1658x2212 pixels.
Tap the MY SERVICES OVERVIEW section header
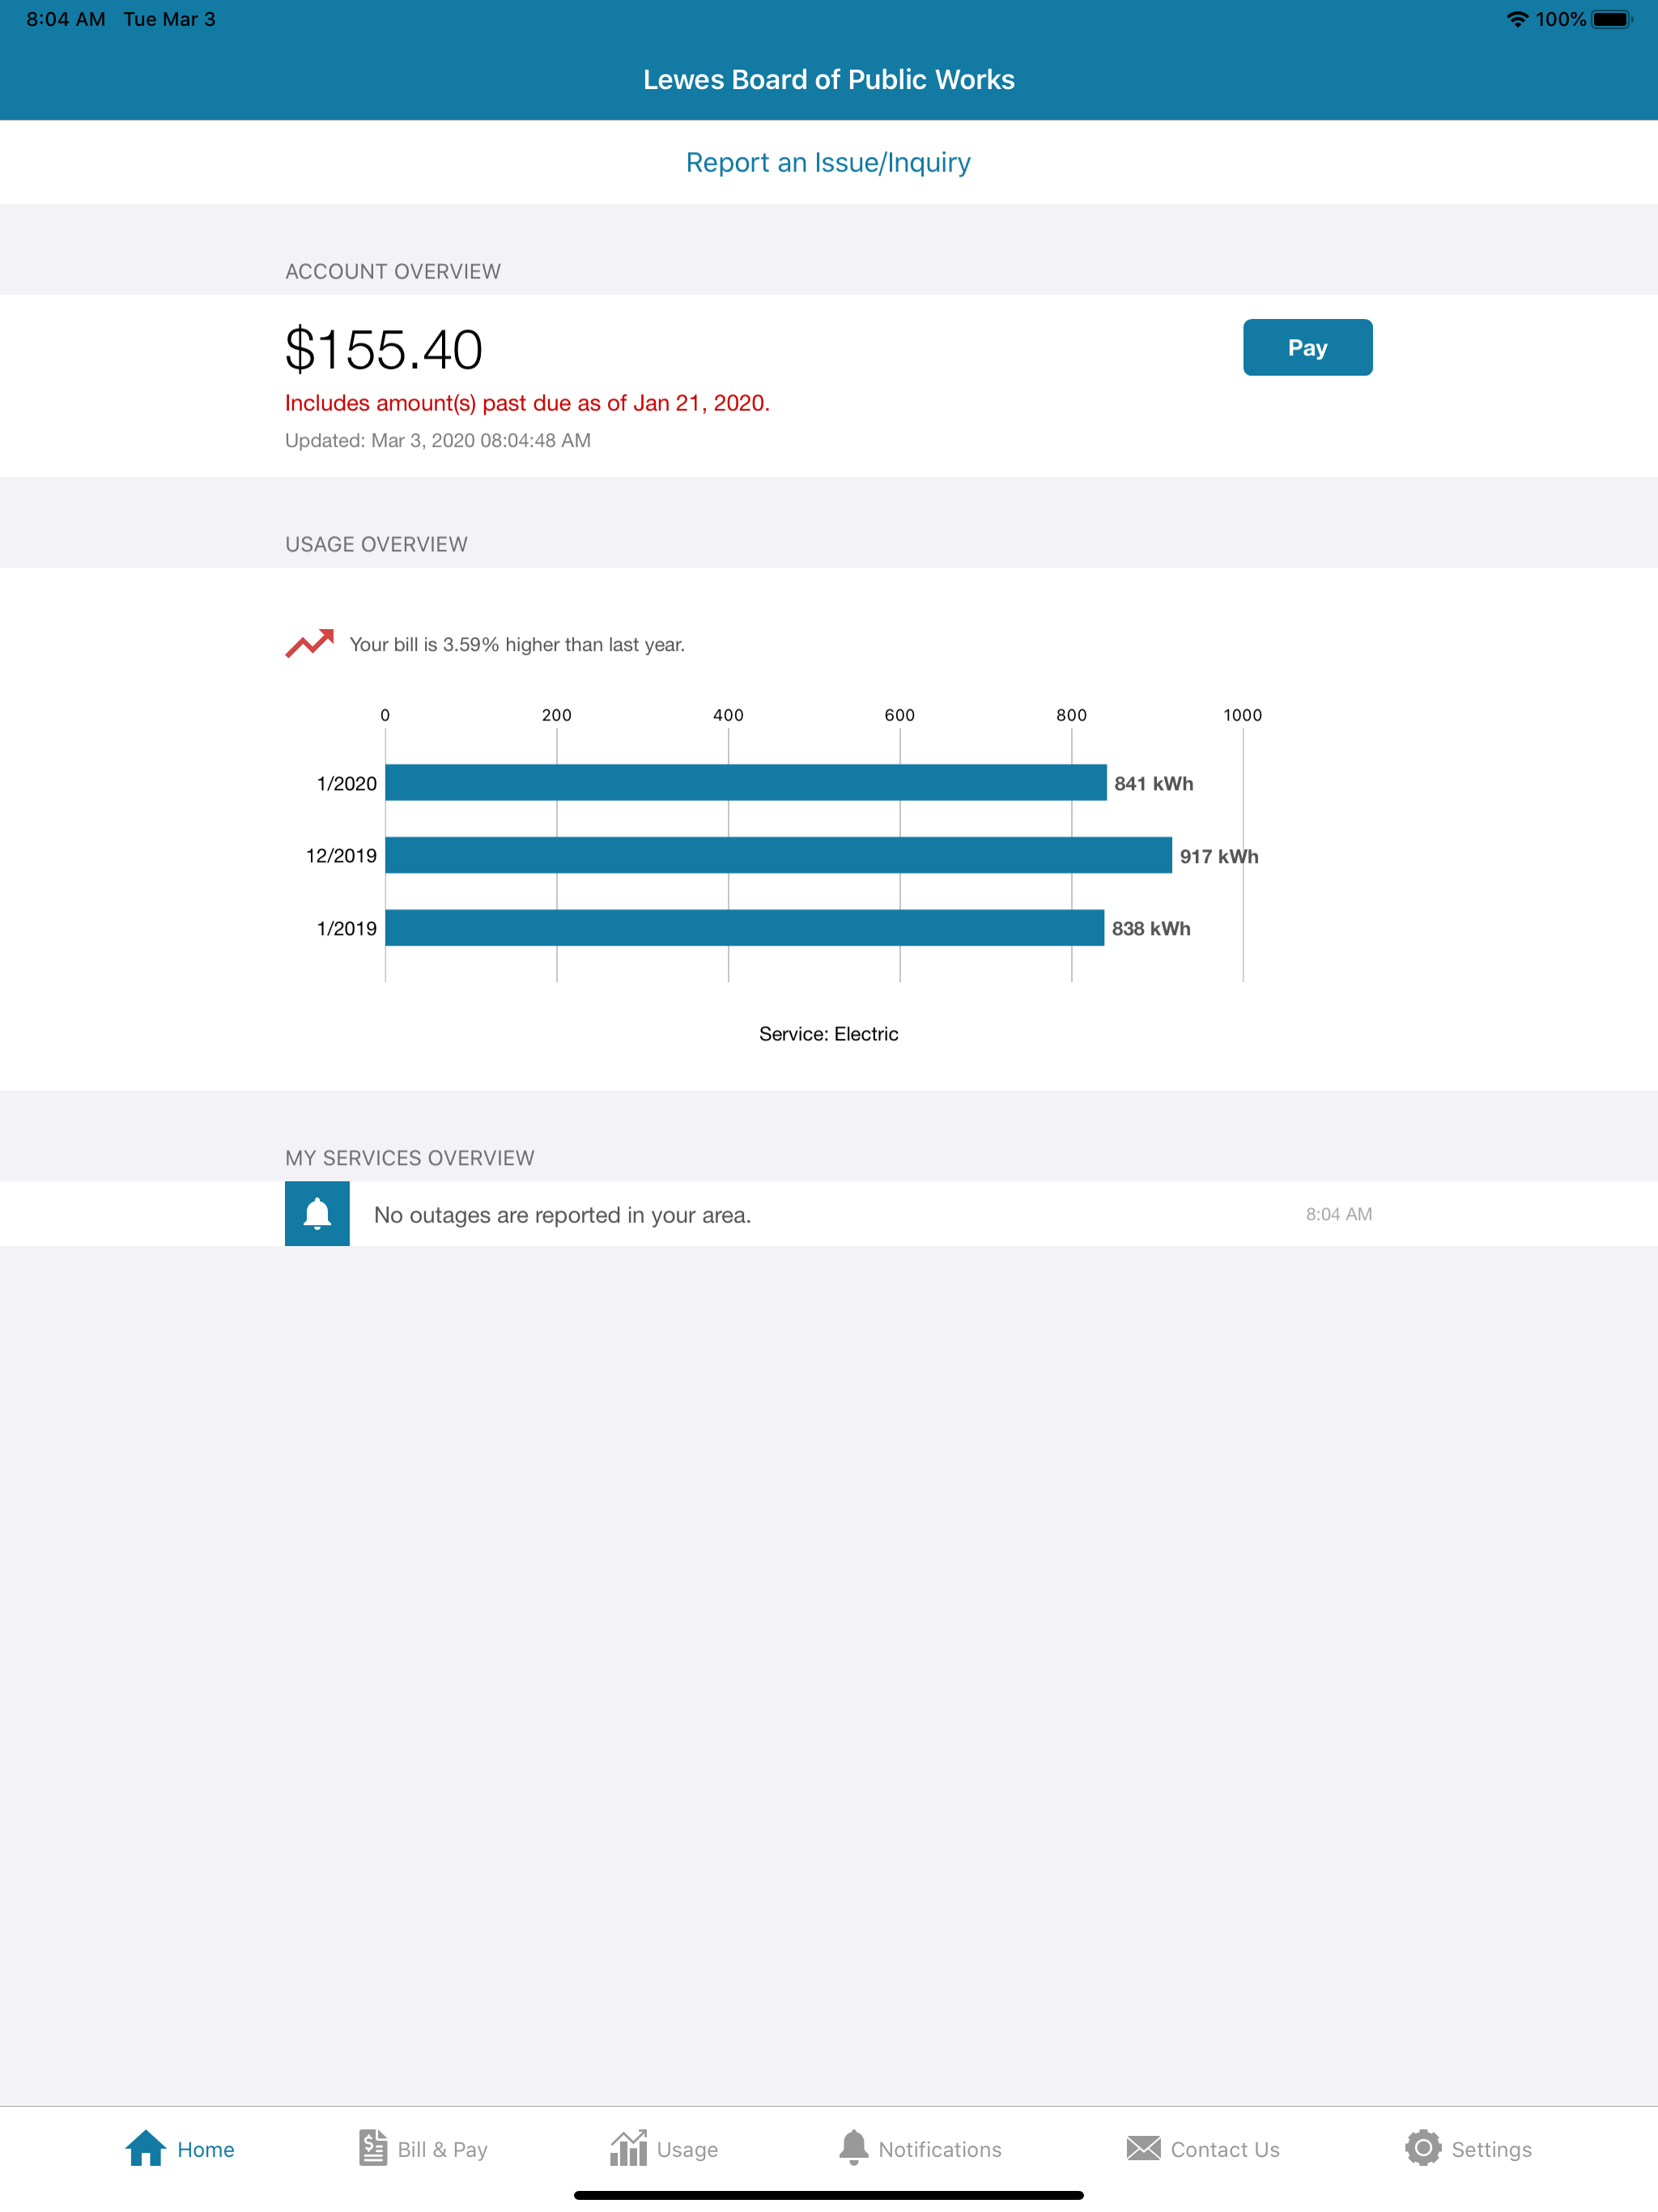coord(410,1158)
